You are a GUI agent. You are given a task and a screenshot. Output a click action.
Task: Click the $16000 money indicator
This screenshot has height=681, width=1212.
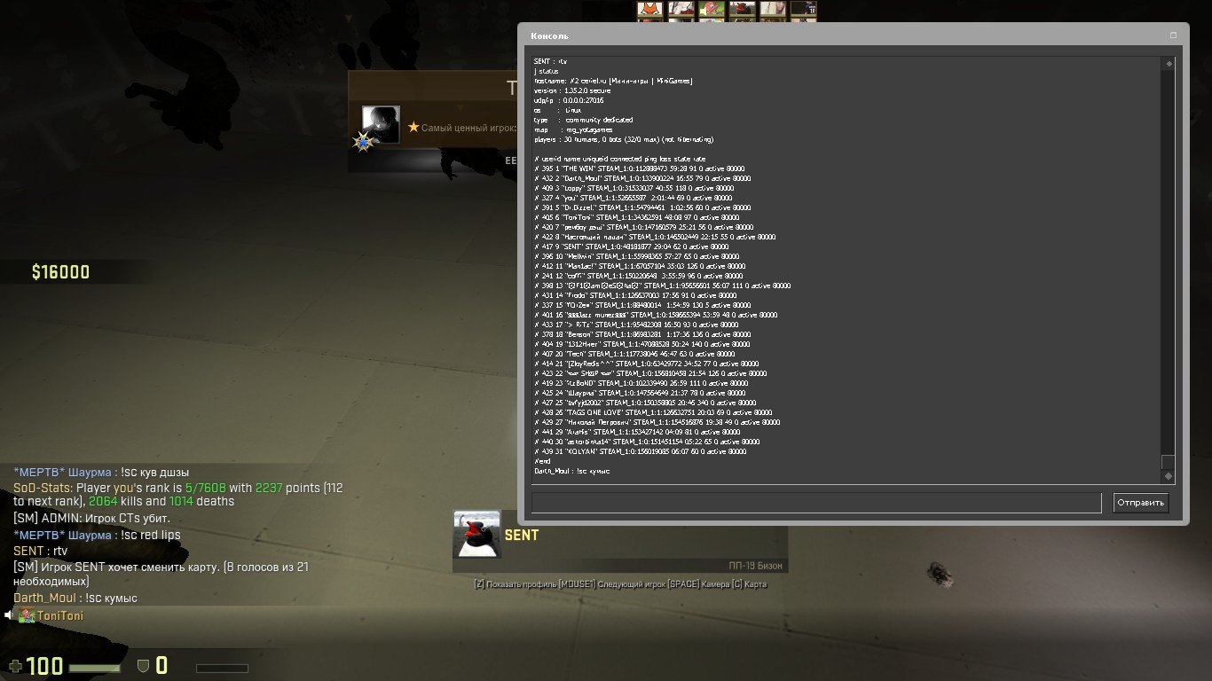60,272
